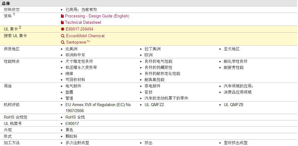The width and height of the screenshot is (298, 146).
Task: Select the 北美洲 region entry
Action: 72,49
